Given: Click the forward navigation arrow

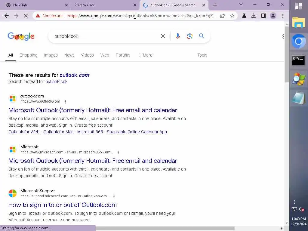Looking at the screenshot, I should tap(16, 16).
